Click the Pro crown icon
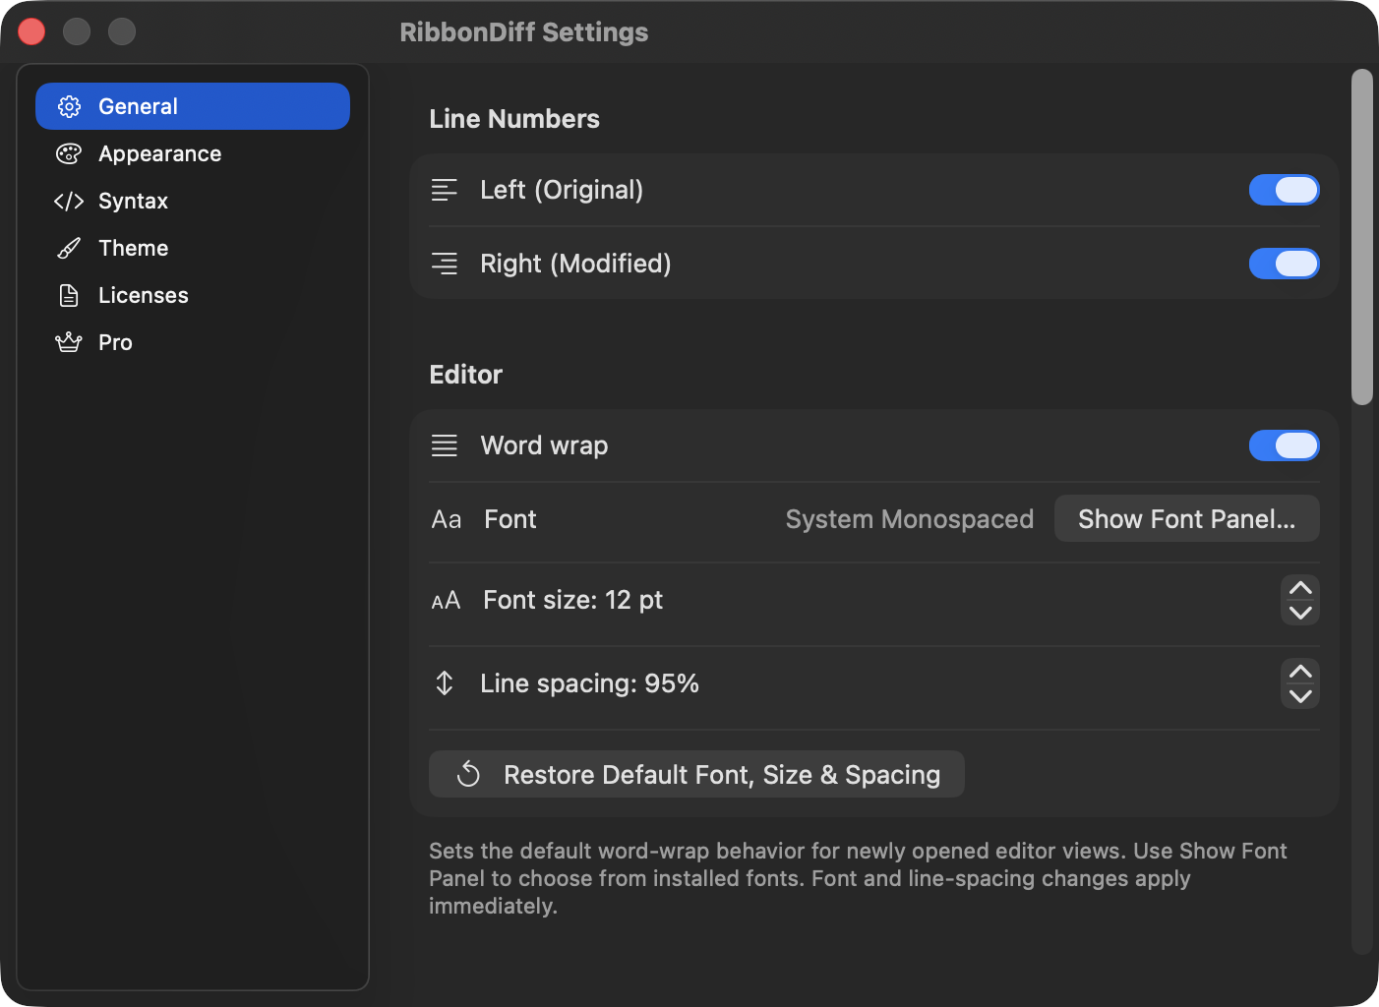The image size is (1379, 1007). coord(69,342)
